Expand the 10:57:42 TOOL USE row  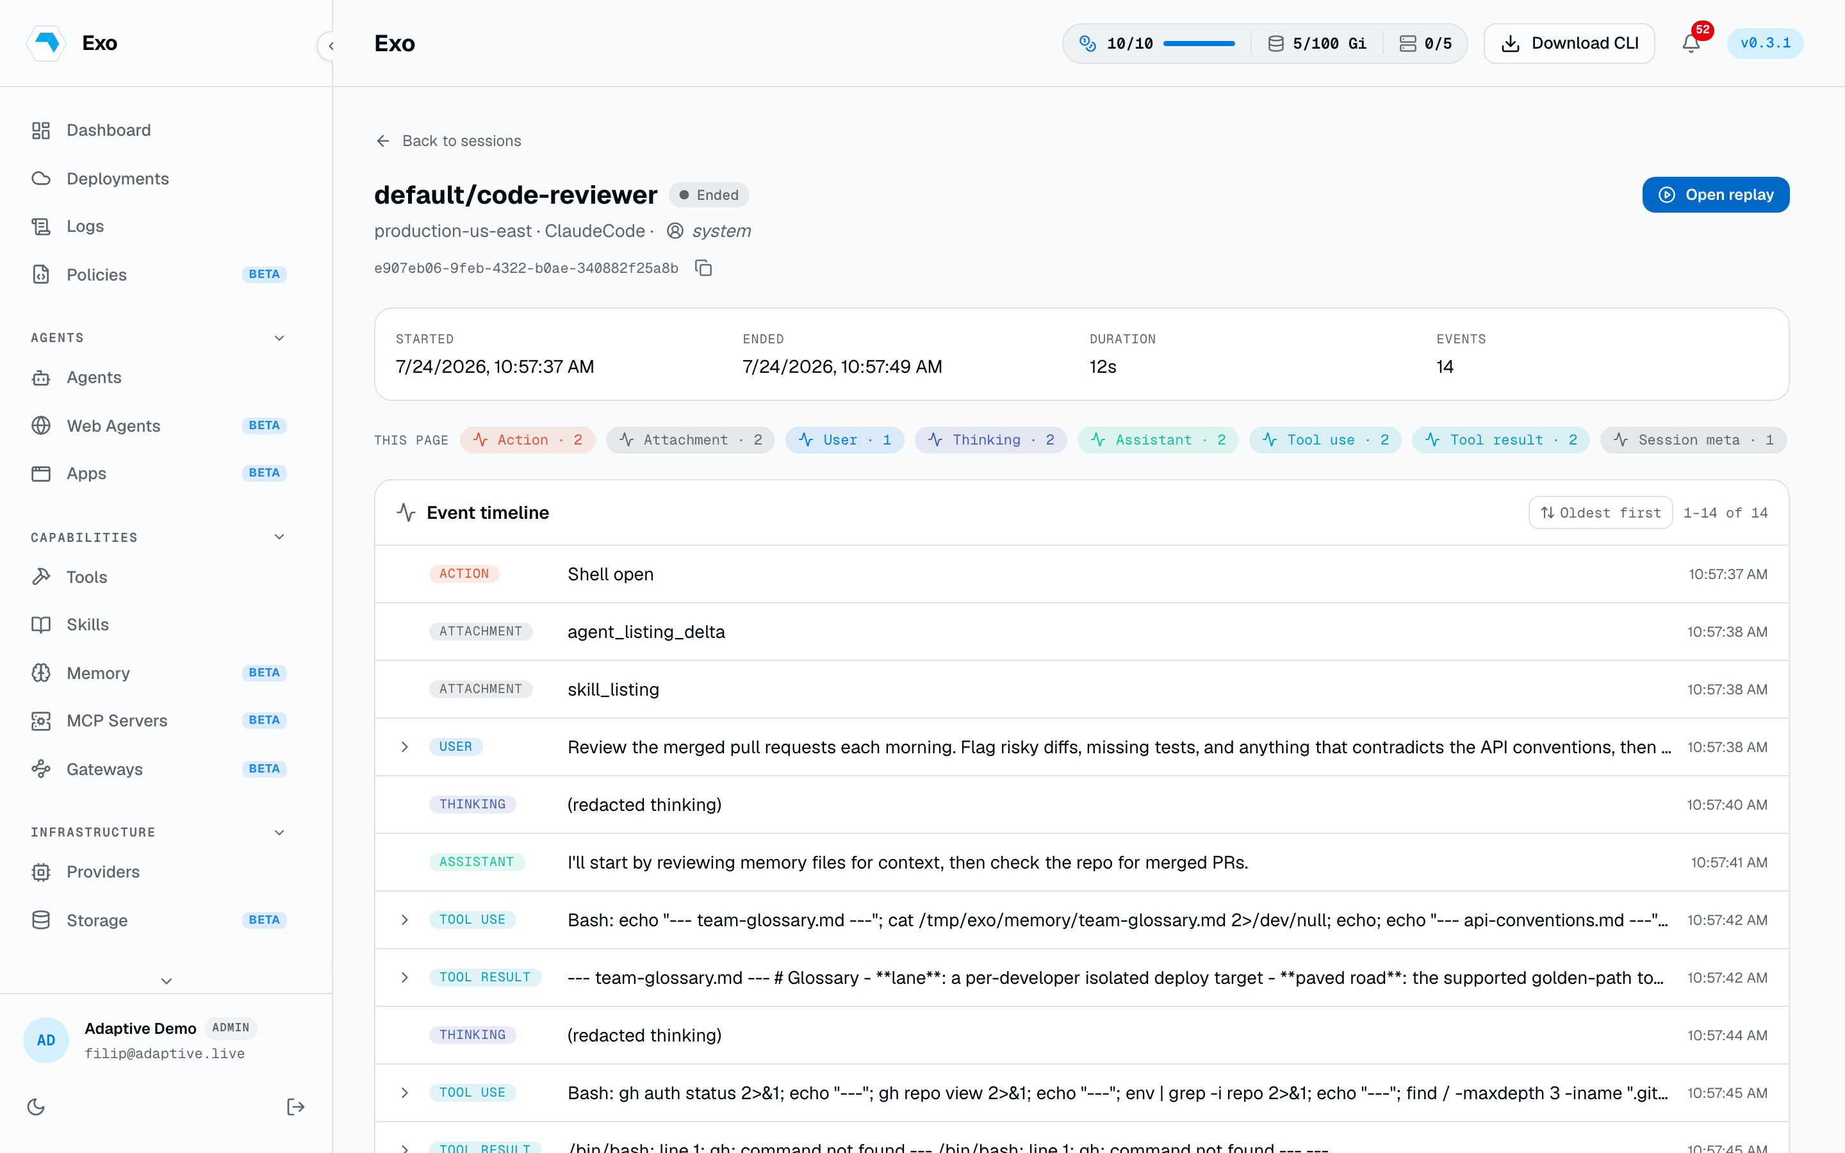(405, 920)
